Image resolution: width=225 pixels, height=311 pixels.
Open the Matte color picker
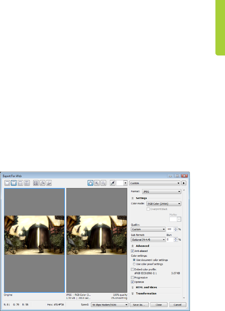coord(175,219)
